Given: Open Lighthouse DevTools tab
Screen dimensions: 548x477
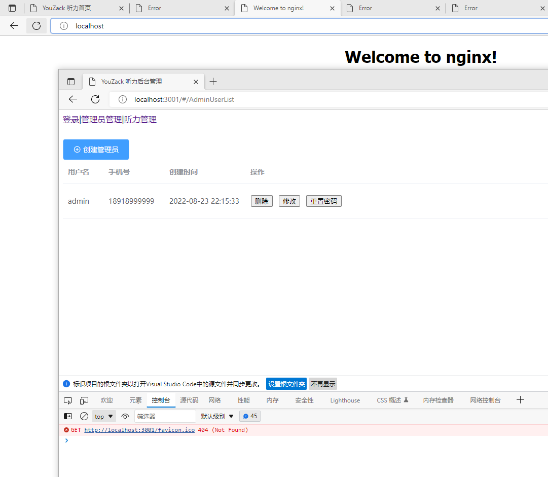Looking at the screenshot, I should (345, 400).
